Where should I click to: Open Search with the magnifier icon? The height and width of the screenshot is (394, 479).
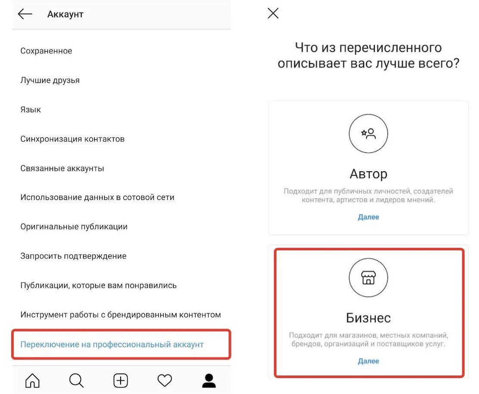click(76, 380)
